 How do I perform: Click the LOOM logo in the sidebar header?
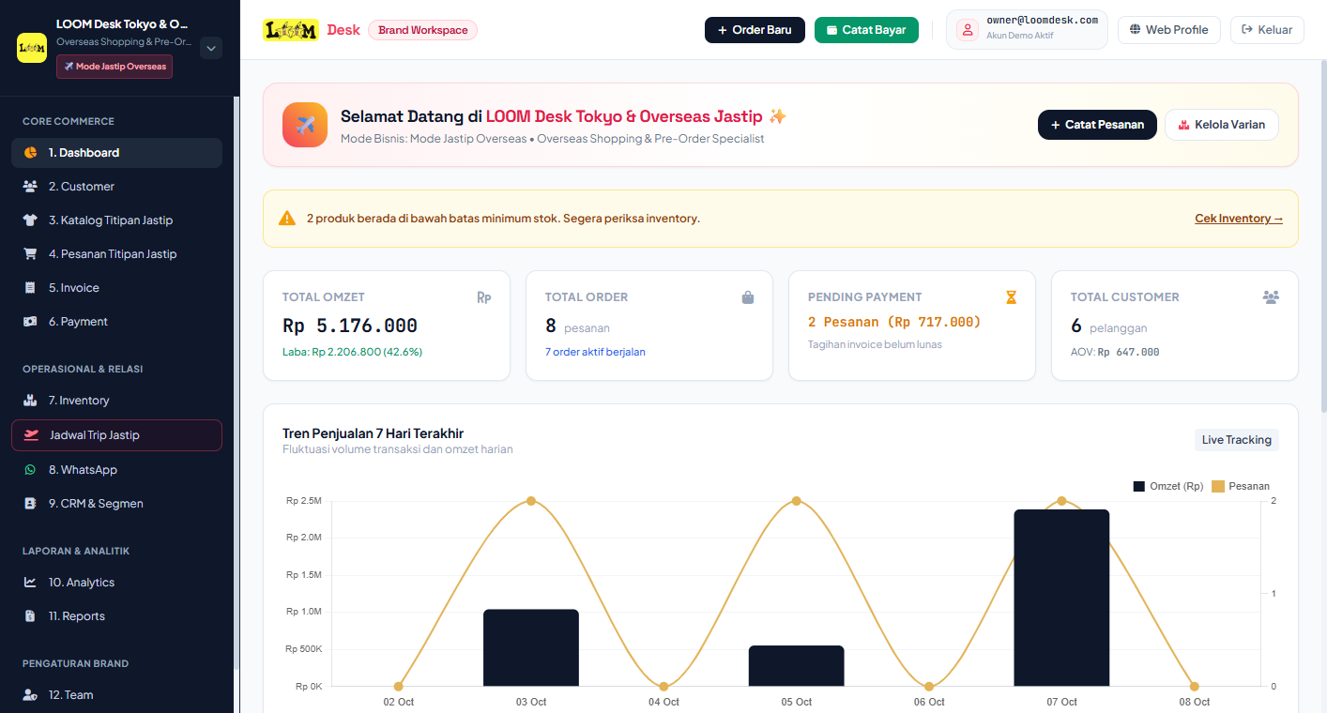[x=32, y=48]
